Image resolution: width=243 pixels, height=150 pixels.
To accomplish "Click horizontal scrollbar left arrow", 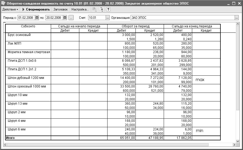I will 5,145.
